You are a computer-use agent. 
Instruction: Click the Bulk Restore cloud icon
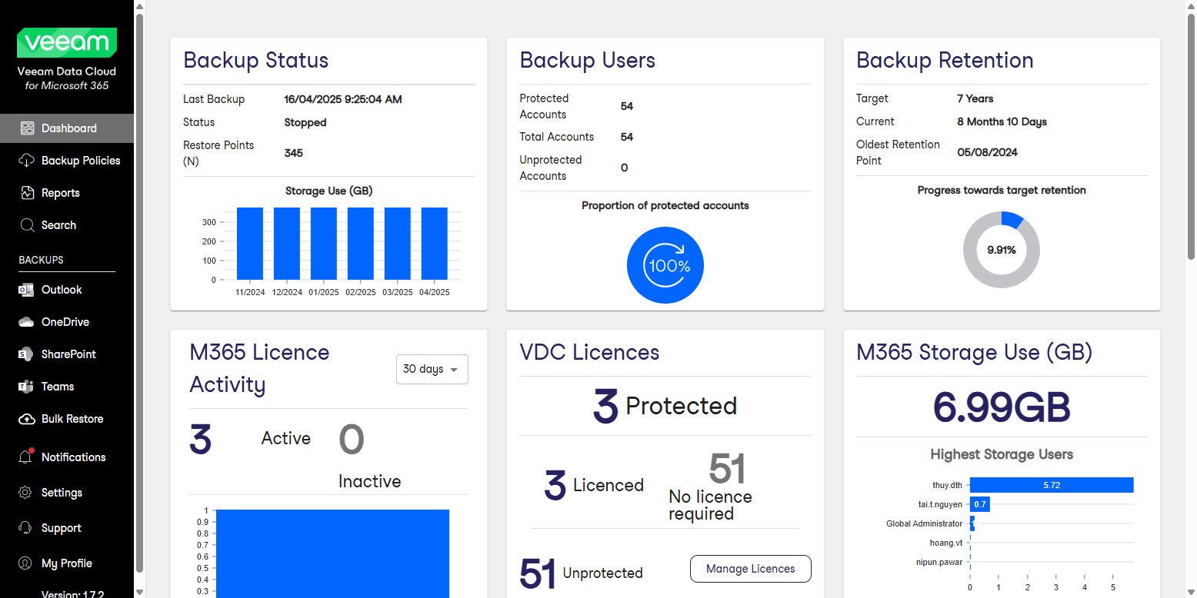(28, 419)
